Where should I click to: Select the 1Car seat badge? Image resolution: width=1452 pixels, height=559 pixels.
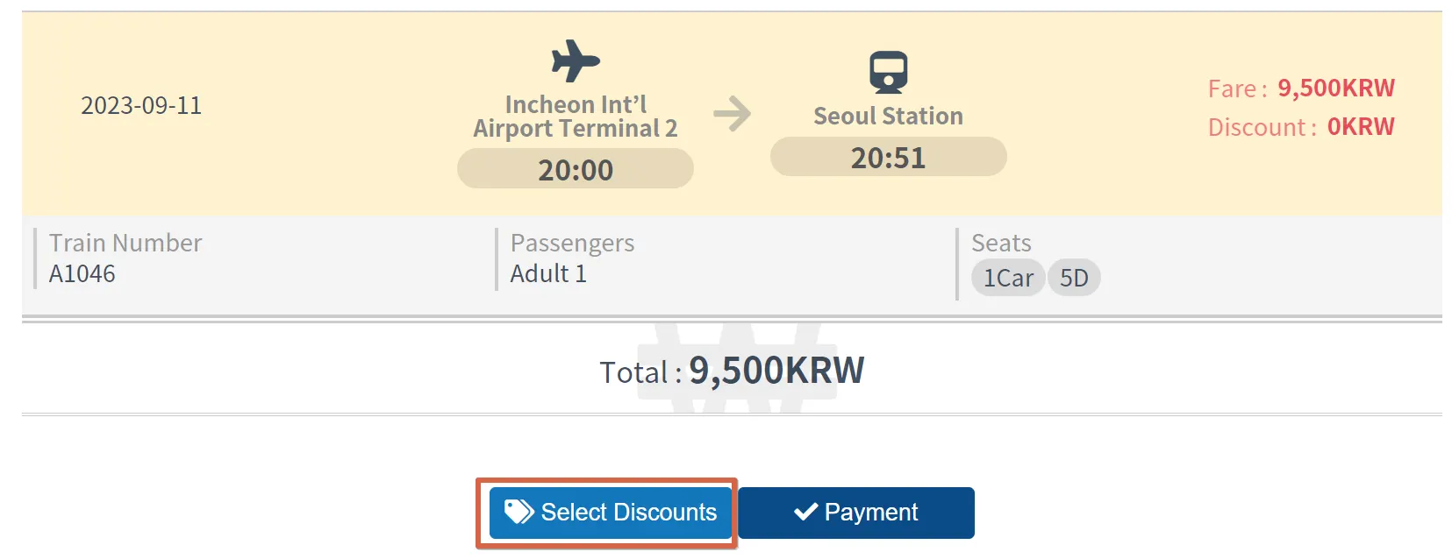[1008, 278]
